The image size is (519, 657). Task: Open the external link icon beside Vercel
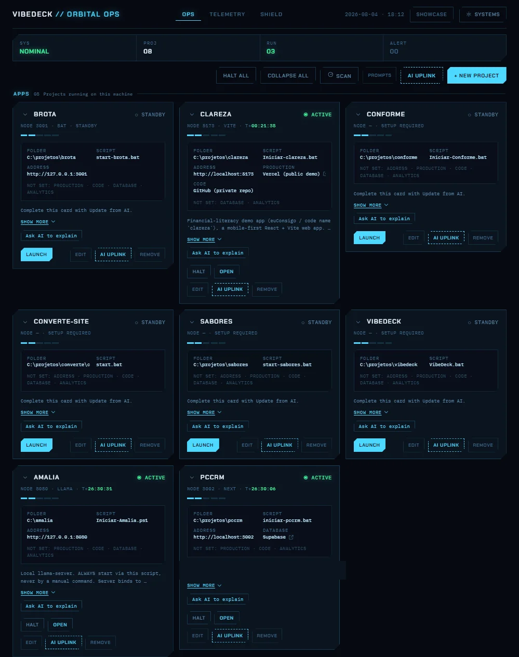[x=325, y=174]
